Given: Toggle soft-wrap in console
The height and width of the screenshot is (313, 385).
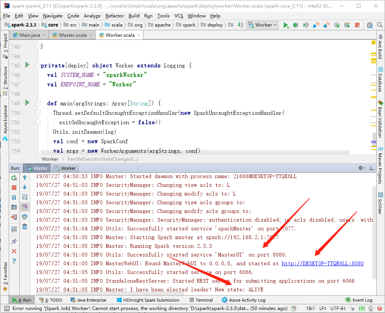Looking at the screenshot, I should coord(25,197).
